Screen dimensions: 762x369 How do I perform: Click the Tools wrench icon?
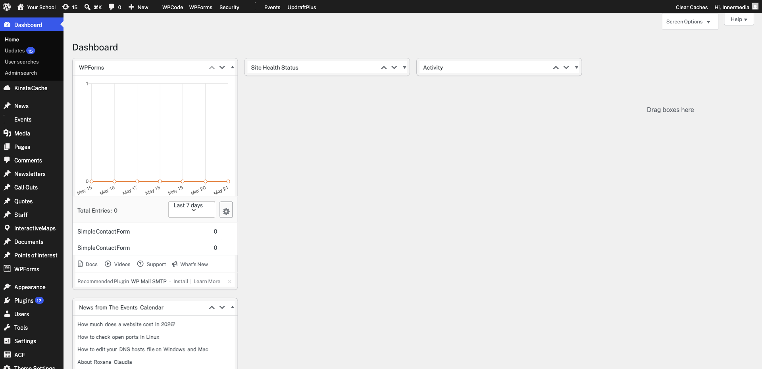pos(7,327)
